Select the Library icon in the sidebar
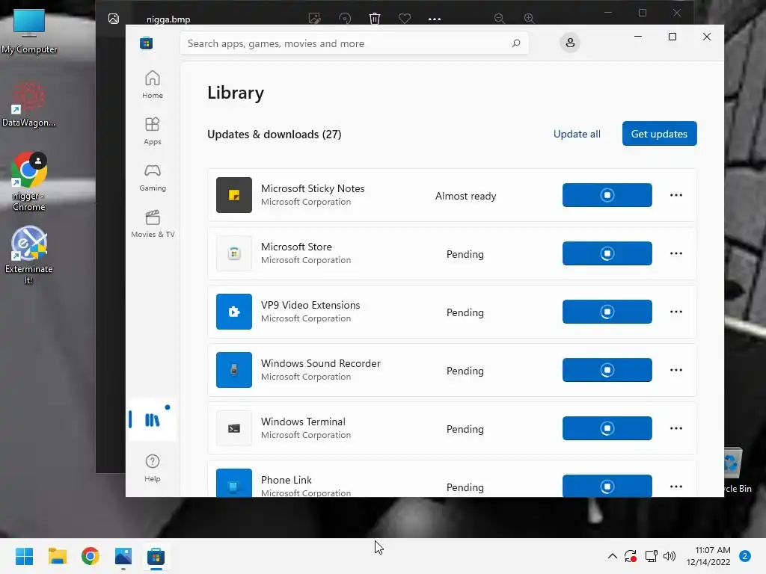 pyautogui.click(x=153, y=420)
